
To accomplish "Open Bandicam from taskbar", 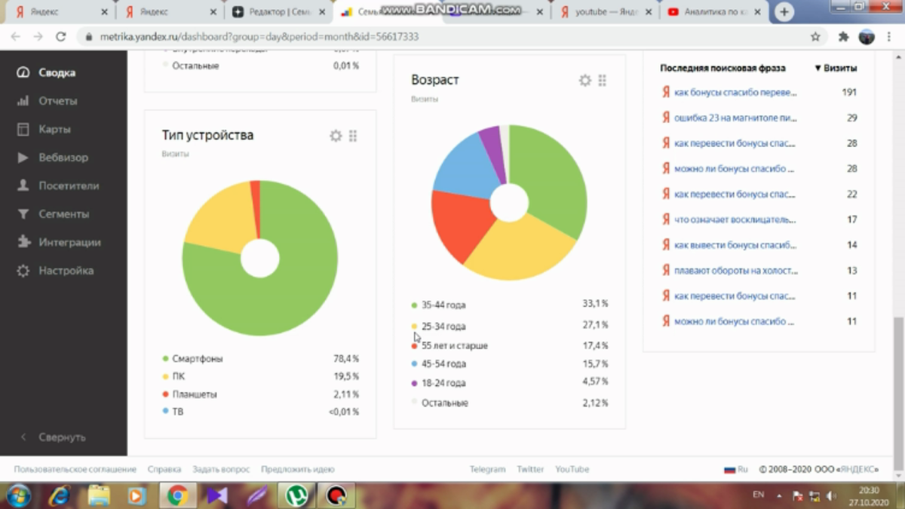I will [x=336, y=495].
